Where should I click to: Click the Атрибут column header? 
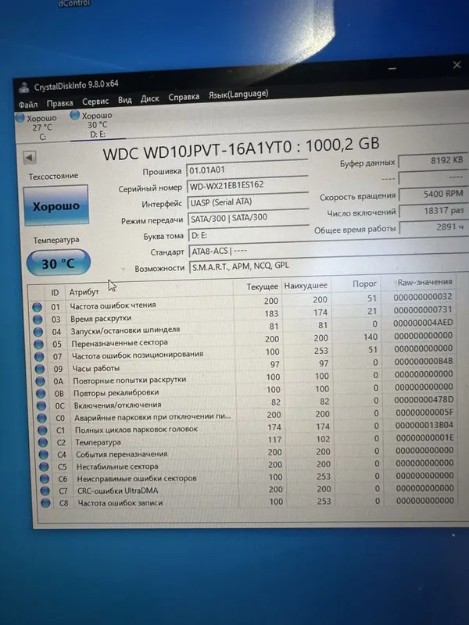click(x=84, y=291)
